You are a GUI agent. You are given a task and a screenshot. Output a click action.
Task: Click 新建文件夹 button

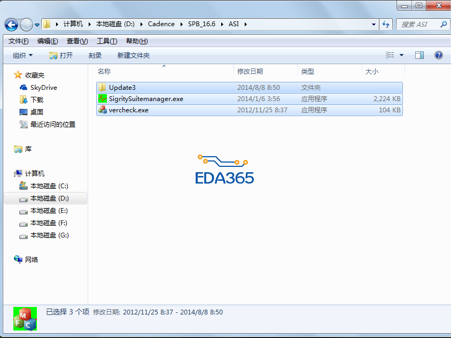[134, 55]
